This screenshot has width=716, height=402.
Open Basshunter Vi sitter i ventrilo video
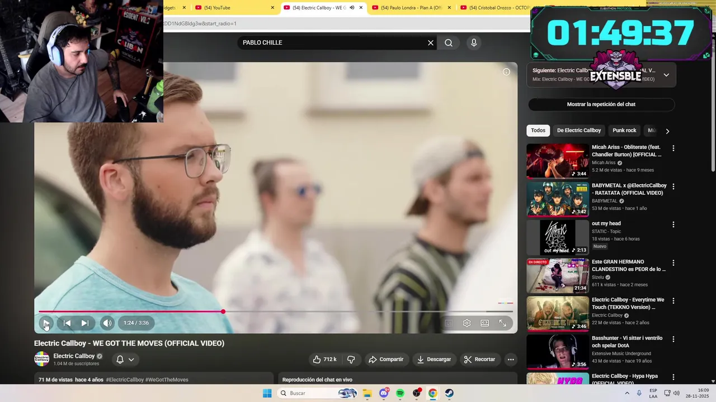pyautogui.click(x=558, y=352)
